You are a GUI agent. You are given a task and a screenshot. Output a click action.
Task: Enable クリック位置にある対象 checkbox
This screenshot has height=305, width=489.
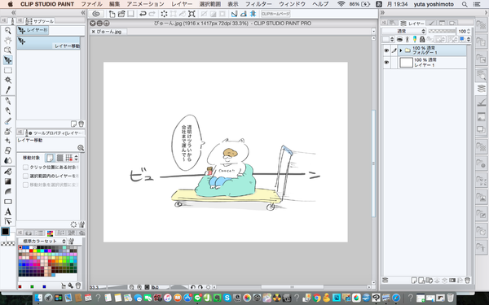25,167
